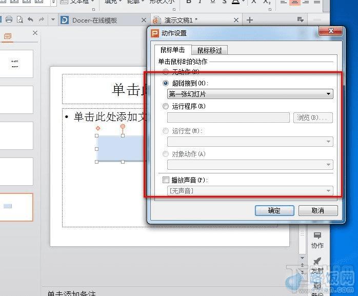Redo the last action
The width and height of the screenshot is (358, 296).
pyautogui.click(x=42, y=19)
